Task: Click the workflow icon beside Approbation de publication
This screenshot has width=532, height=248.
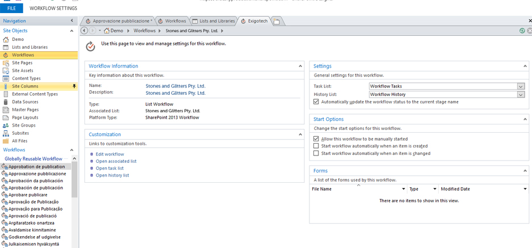Action: click(x=5, y=167)
